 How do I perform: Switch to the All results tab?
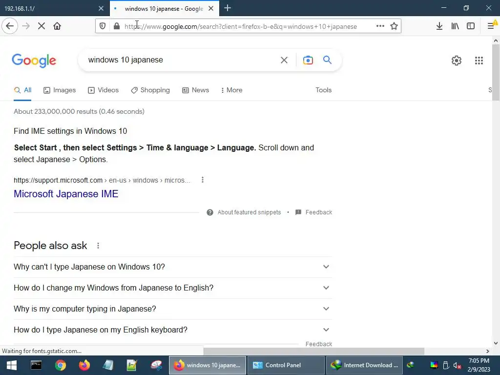point(22,90)
